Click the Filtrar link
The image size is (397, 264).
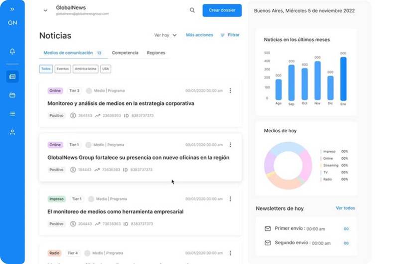pos(234,35)
